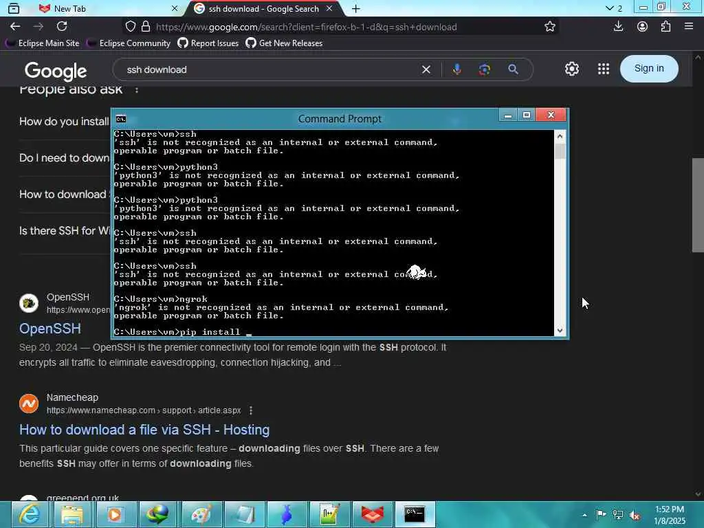The height and width of the screenshot is (528, 704).
Task: Open 'How to download a file via SSH - Hosting'
Action: (x=144, y=430)
